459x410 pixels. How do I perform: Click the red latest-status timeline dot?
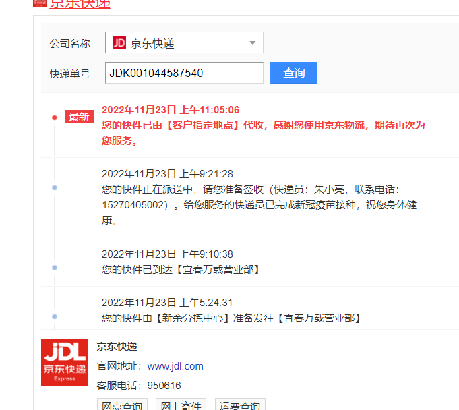click(x=55, y=118)
